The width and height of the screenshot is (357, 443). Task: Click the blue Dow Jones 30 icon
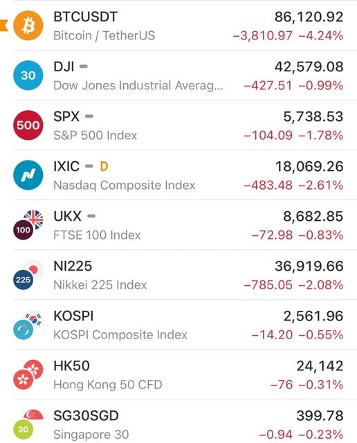pos(28,75)
